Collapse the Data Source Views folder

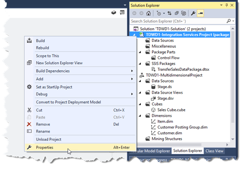pyautogui.click(x=140, y=93)
